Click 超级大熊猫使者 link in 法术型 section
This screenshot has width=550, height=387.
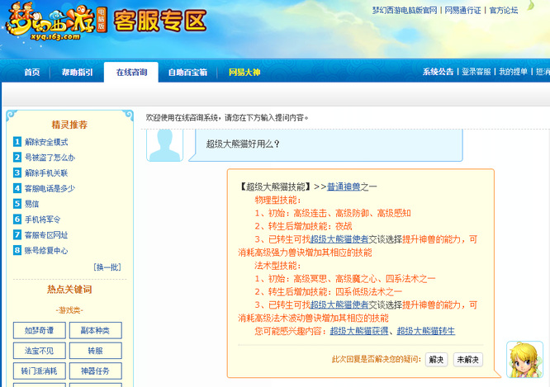point(339,305)
